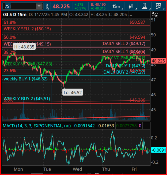The image size is (167, 175).
Task: Click the DAILY SELL 2 ($49.17) label
Action: tap(124, 44)
